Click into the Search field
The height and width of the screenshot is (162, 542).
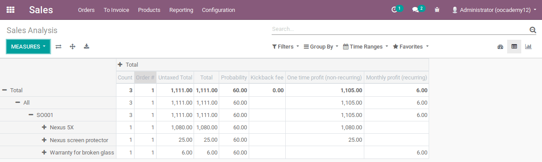pos(400,29)
